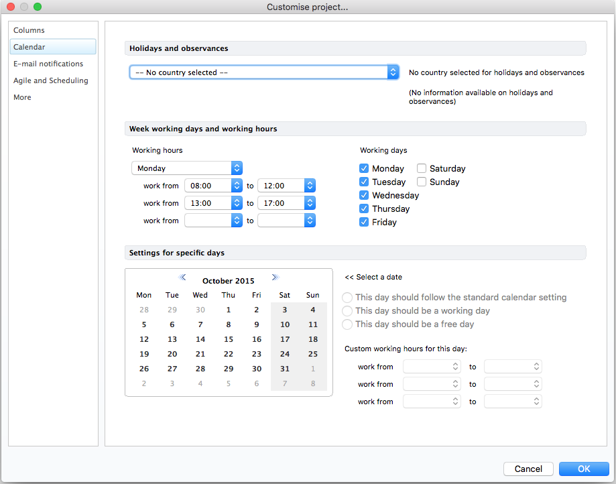Image resolution: width=616 pixels, height=484 pixels.
Task: Select 'This day should be a working day'
Action: click(x=347, y=311)
